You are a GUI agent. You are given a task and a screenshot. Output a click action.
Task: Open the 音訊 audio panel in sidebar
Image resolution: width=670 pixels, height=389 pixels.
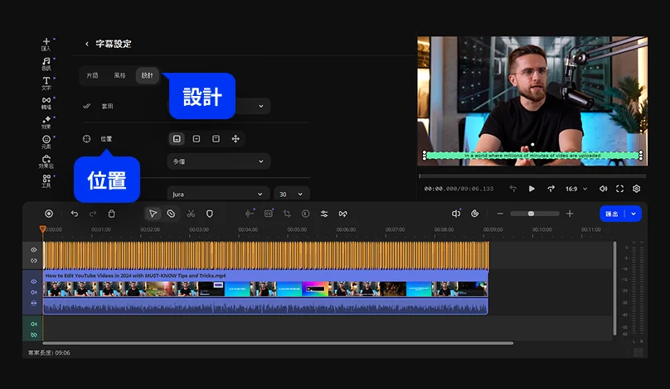coord(46,64)
